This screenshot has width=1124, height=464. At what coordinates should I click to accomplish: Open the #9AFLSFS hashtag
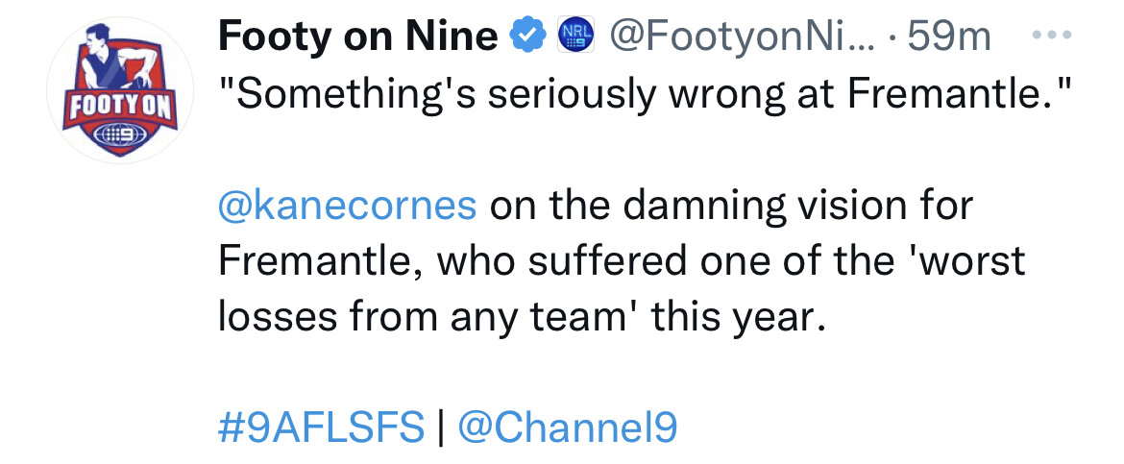click(321, 428)
